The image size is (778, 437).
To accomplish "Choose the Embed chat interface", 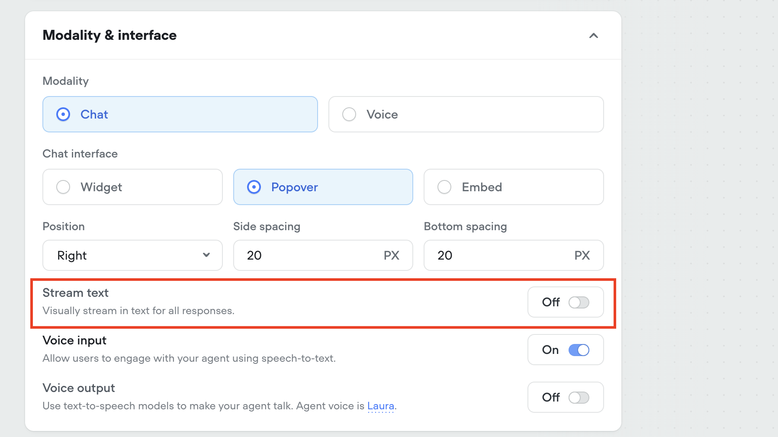I will [x=513, y=187].
